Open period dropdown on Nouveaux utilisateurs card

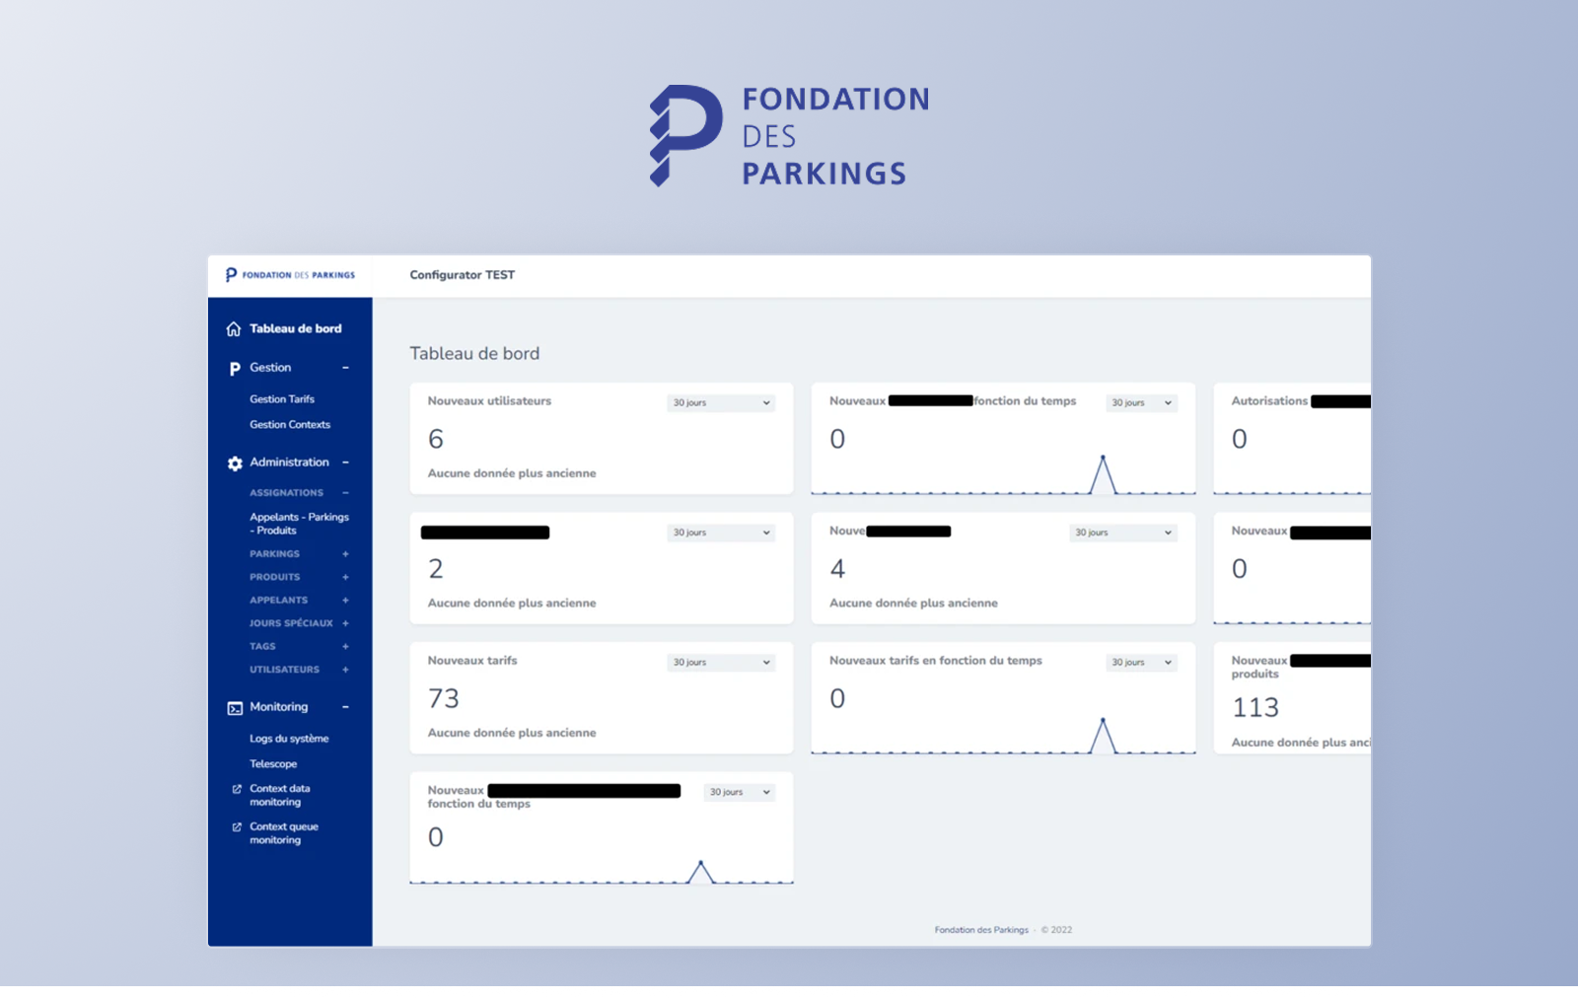click(x=721, y=402)
